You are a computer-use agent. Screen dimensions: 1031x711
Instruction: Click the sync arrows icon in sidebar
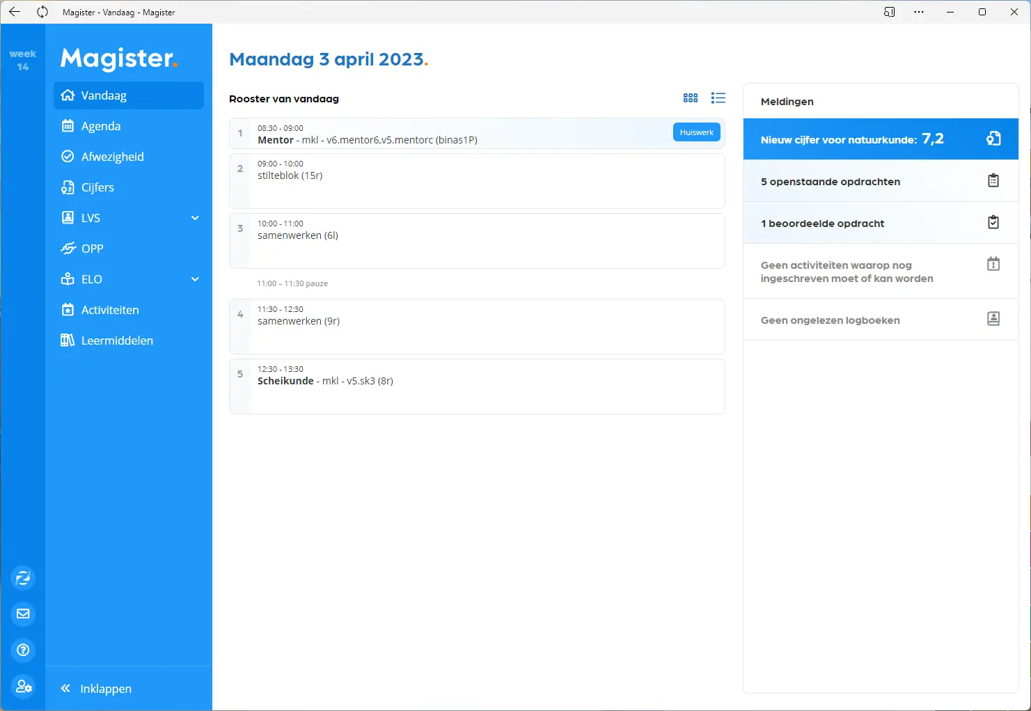pyautogui.click(x=23, y=577)
